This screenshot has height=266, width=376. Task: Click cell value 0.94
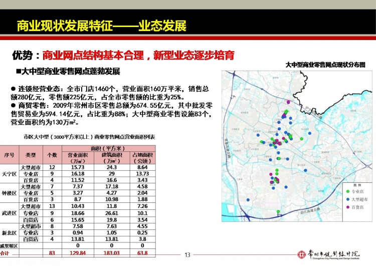coord(78,233)
